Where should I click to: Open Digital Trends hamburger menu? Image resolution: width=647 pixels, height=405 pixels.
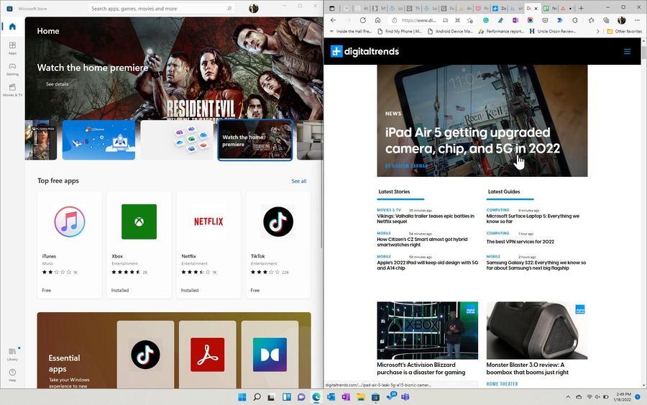(627, 52)
